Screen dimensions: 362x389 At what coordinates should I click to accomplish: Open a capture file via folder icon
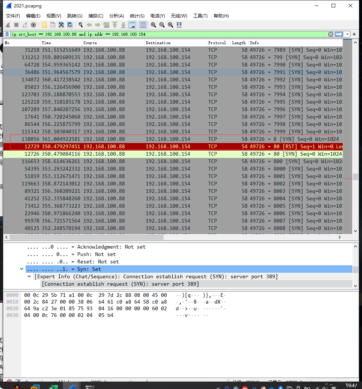[x=44, y=25]
